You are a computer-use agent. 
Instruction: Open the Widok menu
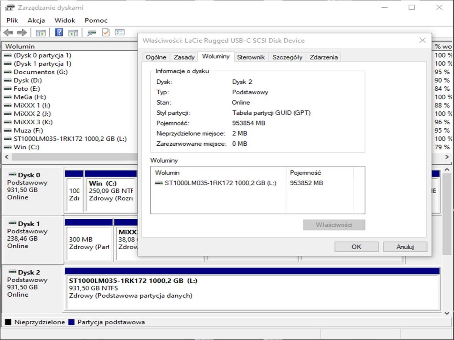coord(65,20)
